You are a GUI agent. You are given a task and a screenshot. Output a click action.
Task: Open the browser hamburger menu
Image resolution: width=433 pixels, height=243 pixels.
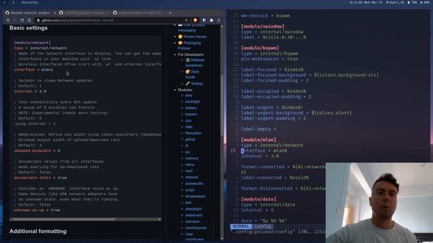click(219, 20)
